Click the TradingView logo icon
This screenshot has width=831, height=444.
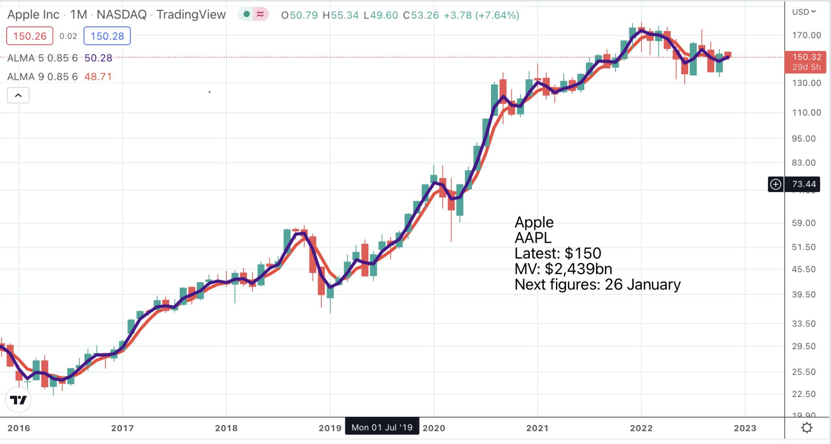[18, 400]
